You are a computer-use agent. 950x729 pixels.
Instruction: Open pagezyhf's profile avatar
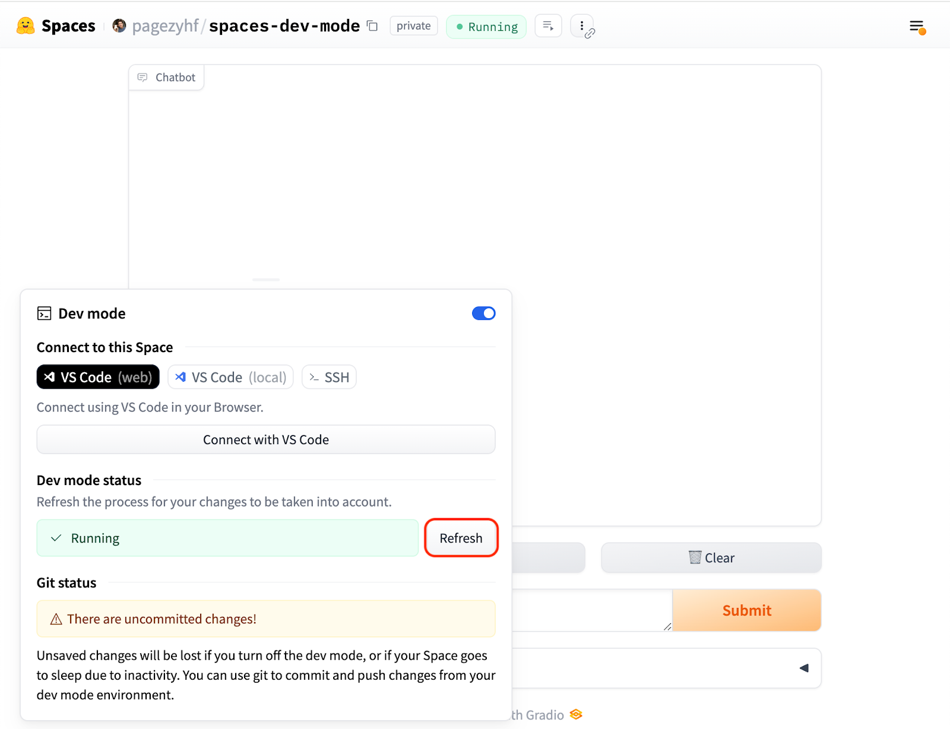[119, 25]
